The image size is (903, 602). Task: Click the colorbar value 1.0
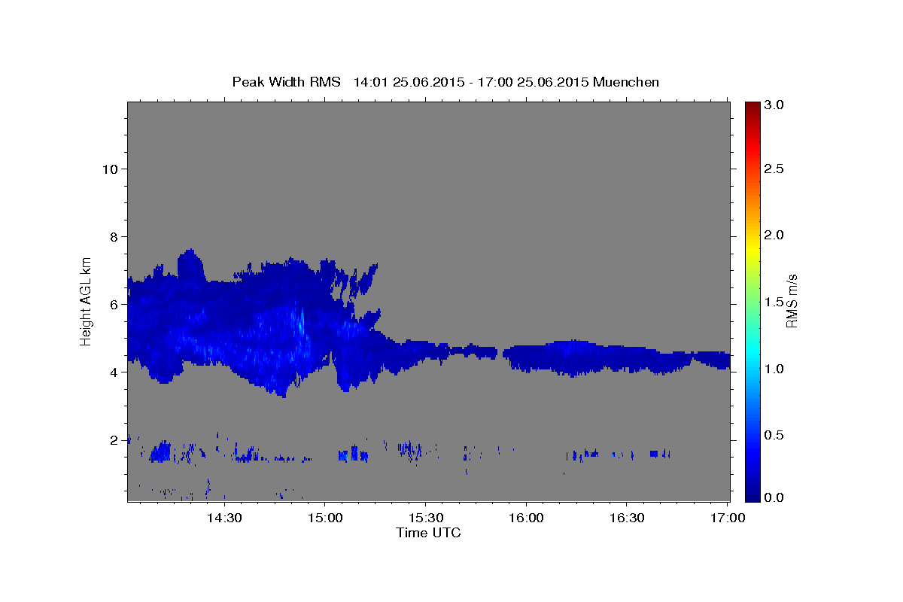775,369
